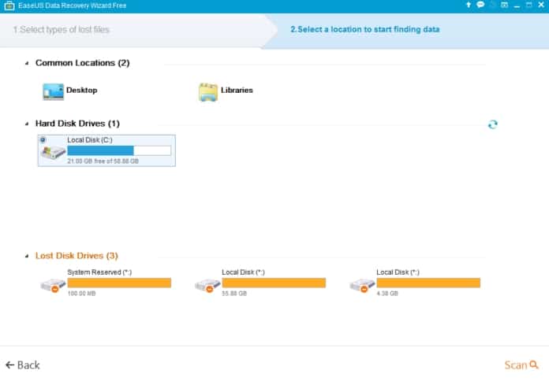Refresh the hard disk drives list
Screen dimensions: 549x381
click(493, 124)
